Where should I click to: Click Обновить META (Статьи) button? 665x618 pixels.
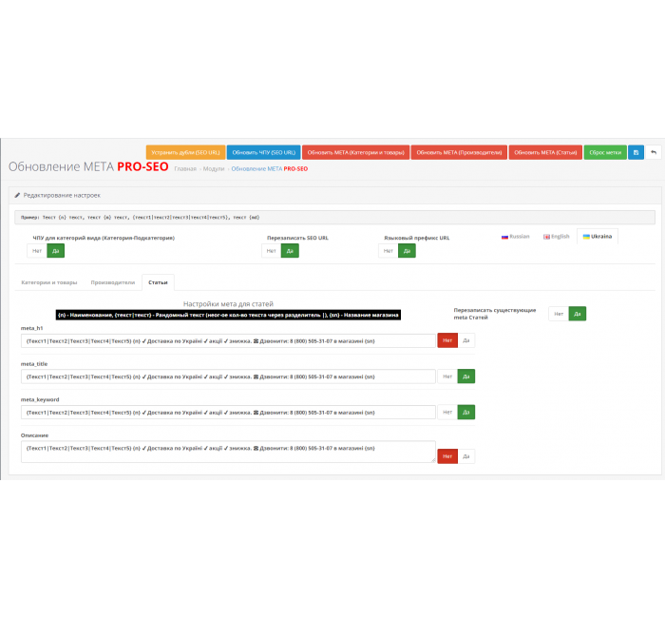pos(545,152)
